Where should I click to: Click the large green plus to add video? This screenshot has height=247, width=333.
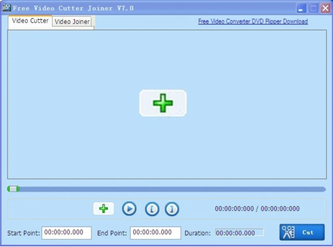point(163,103)
